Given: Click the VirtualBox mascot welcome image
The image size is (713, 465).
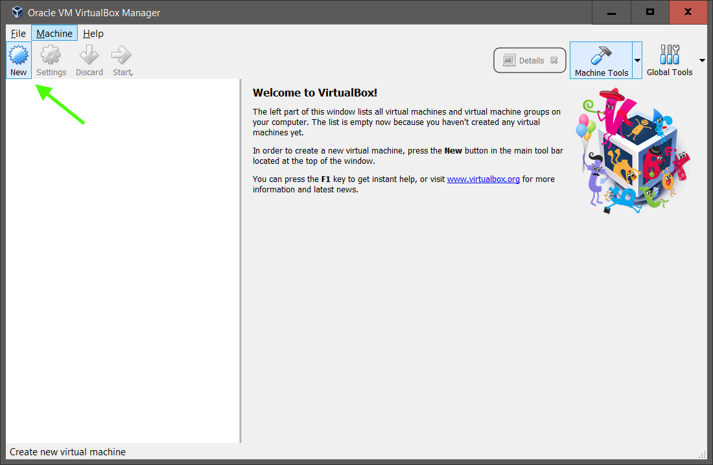Looking at the screenshot, I should [x=633, y=150].
